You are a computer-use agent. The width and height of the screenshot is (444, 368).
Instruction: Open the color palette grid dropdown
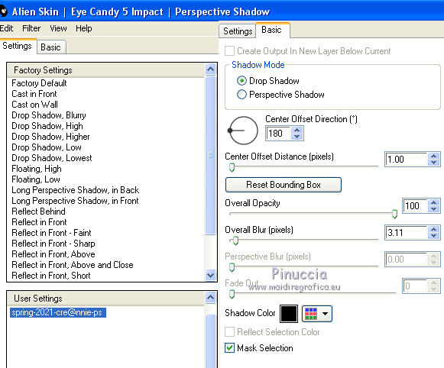pyautogui.click(x=317, y=314)
